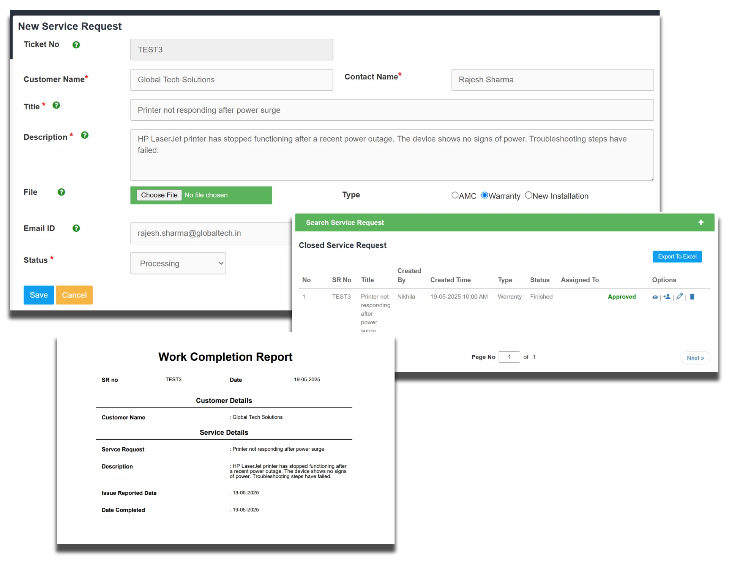The image size is (729, 562).
Task: Click Export To Excel button
Action: tap(677, 257)
